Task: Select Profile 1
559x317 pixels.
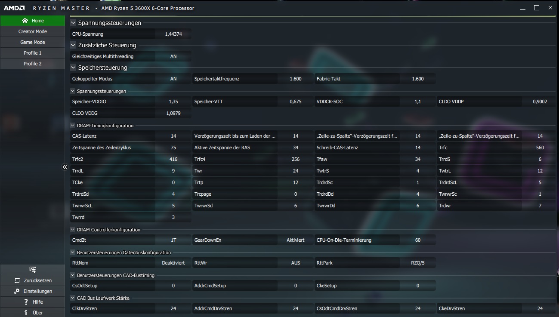Action: [32, 53]
